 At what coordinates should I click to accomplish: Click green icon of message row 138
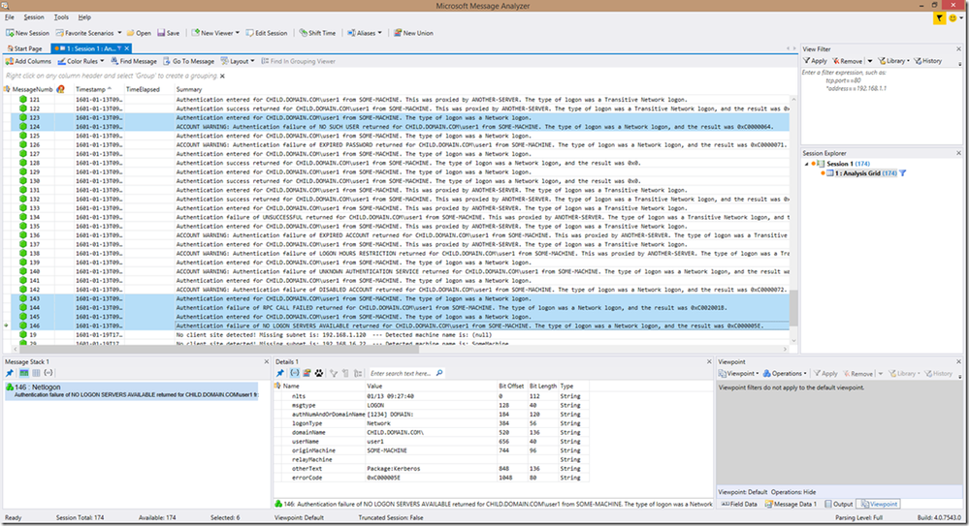click(x=23, y=253)
